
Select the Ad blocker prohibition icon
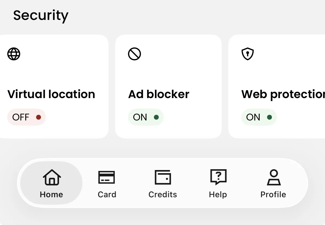(134, 54)
